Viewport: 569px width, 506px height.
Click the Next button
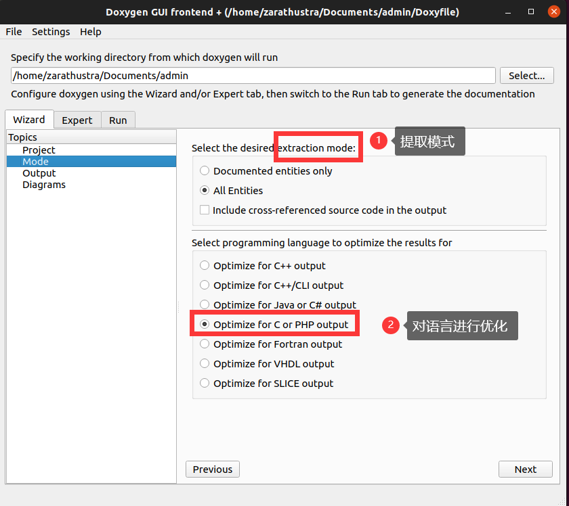tap(526, 469)
